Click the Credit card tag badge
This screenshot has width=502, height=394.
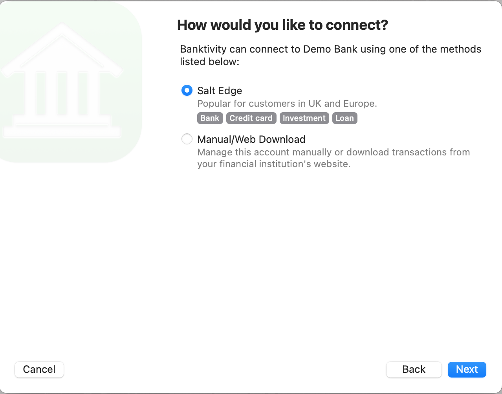251,118
